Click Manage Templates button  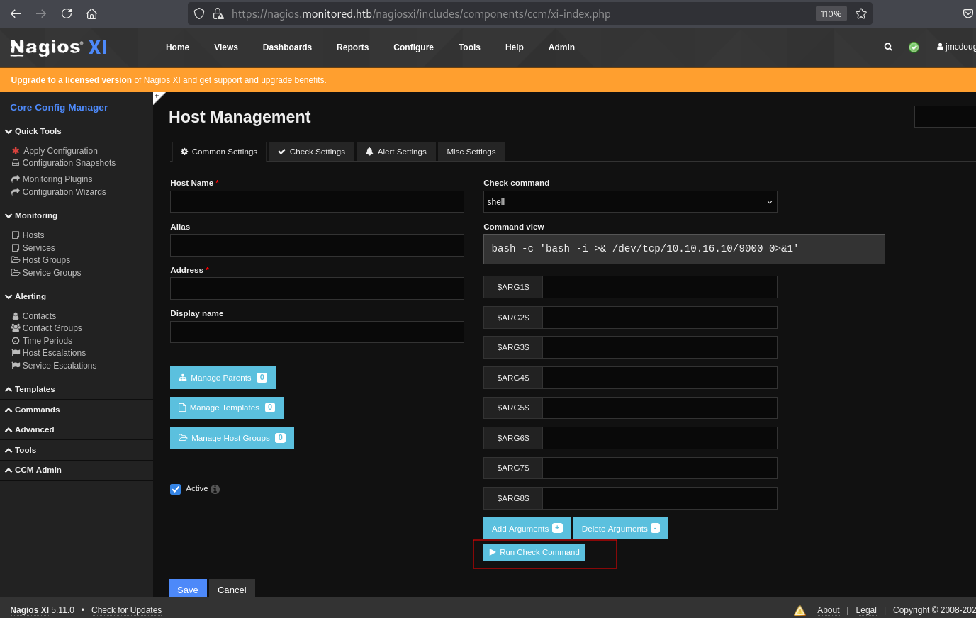click(227, 408)
